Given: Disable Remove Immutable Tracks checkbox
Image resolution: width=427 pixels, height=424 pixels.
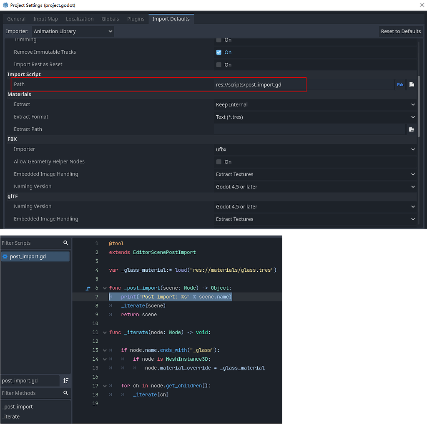Looking at the screenshot, I should [219, 52].
